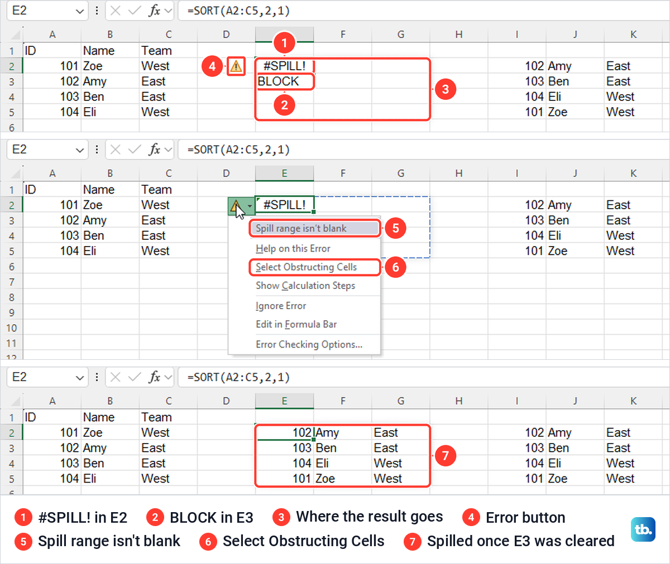This screenshot has width=670, height=564.
Task: Click the SORT formula text in bottom screenshot
Action: click(238, 377)
